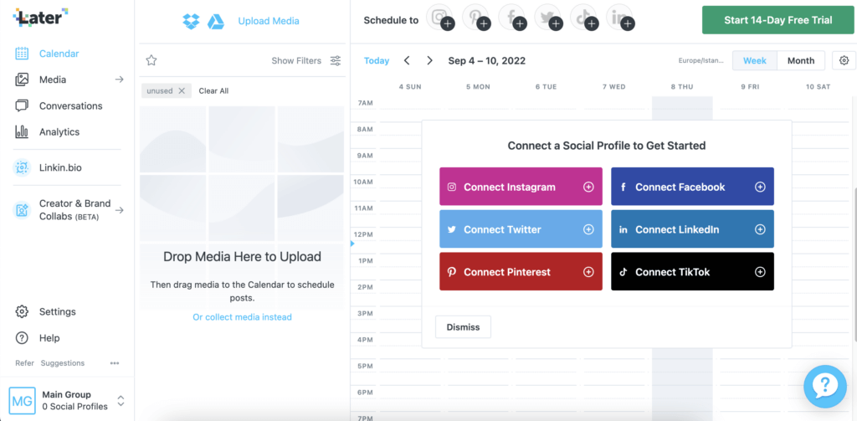The height and width of the screenshot is (421, 857).
Task: Click the 12PM time label
Action: [x=364, y=234]
